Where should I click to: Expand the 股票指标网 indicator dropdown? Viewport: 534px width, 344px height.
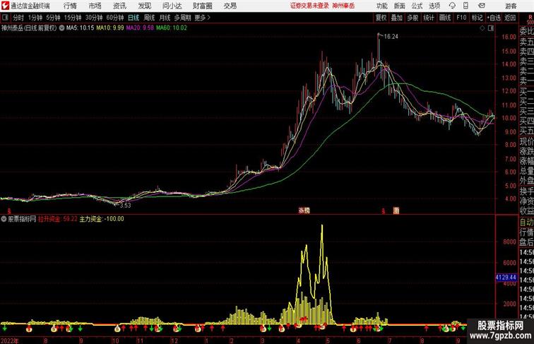(x=4, y=219)
